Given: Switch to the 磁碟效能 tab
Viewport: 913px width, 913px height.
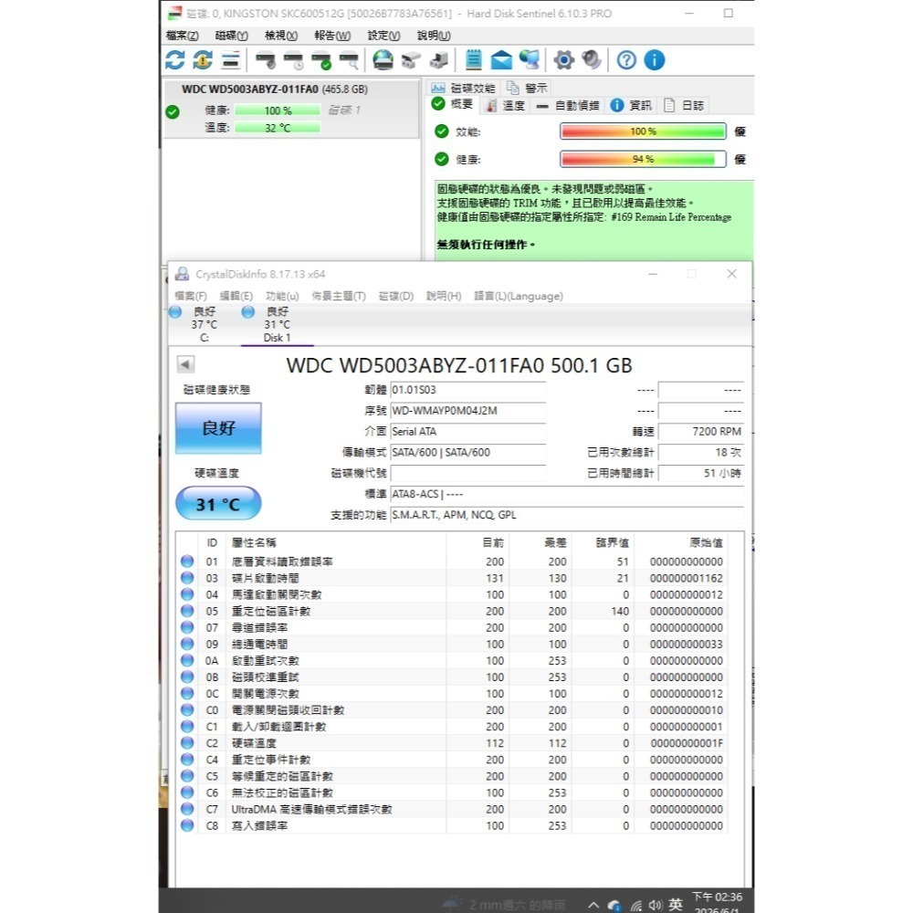Looking at the screenshot, I should tap(464, 88).
